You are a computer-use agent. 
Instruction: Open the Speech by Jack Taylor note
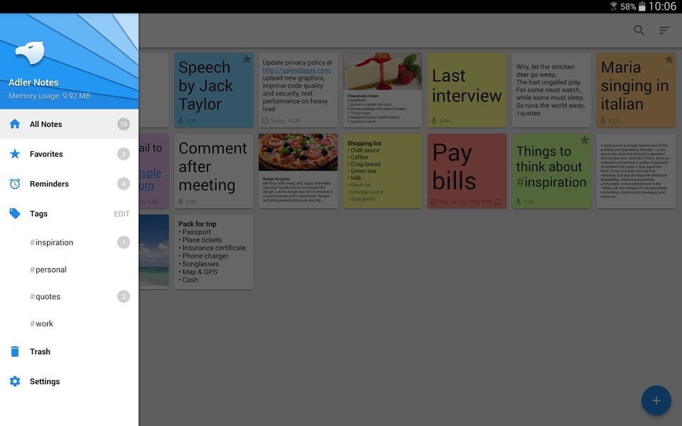[x=214, y=90]
